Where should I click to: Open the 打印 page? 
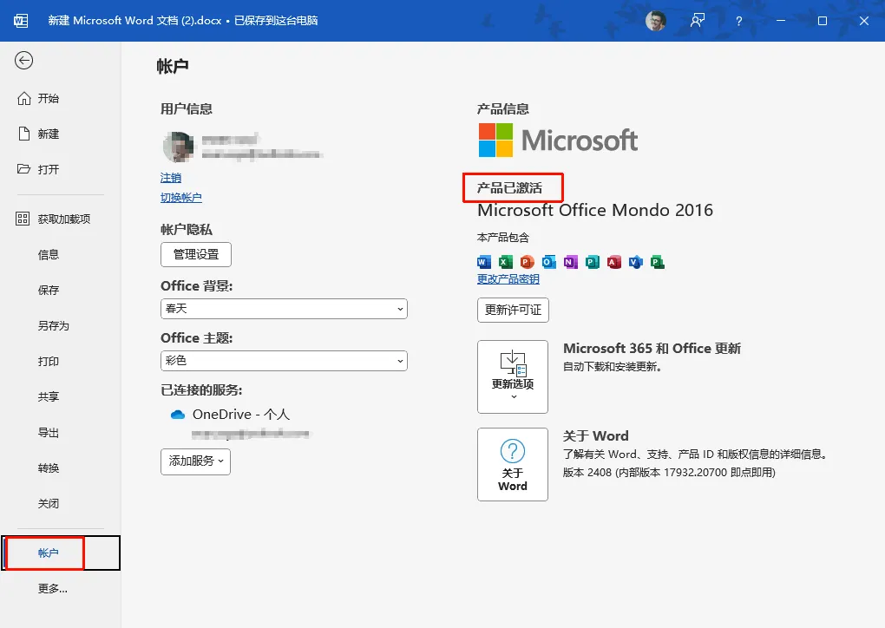click(x=48, y=362)
